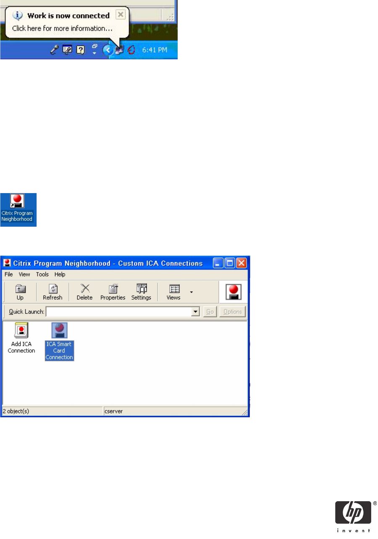The image size is (378, 539).
Task: Expand hidden tray icons with blue arrow
Action: point(108,50)
